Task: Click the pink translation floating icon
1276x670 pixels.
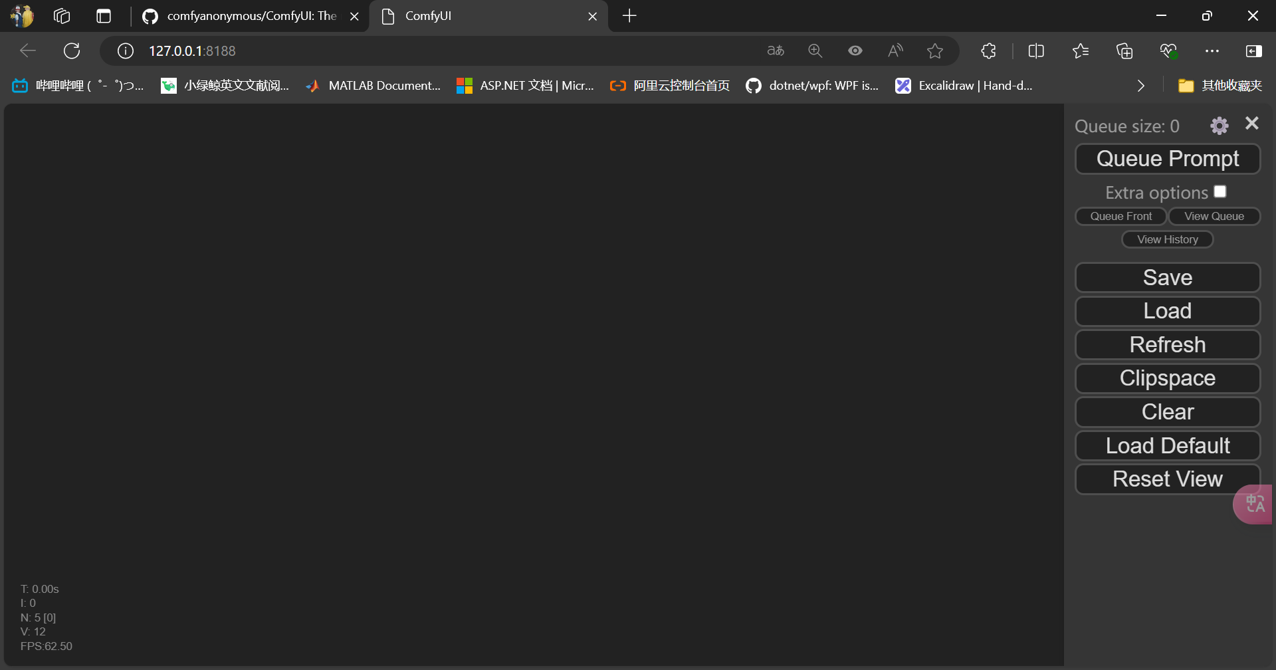Action: [x=1253, y=504]
